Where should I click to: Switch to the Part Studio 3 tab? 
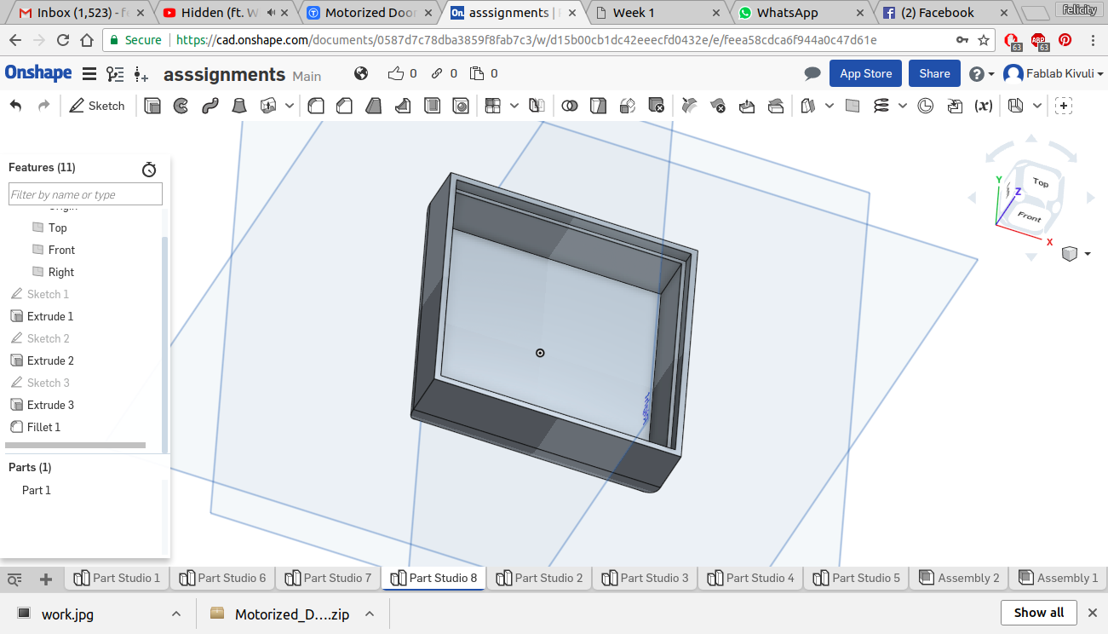pos(645,579)
